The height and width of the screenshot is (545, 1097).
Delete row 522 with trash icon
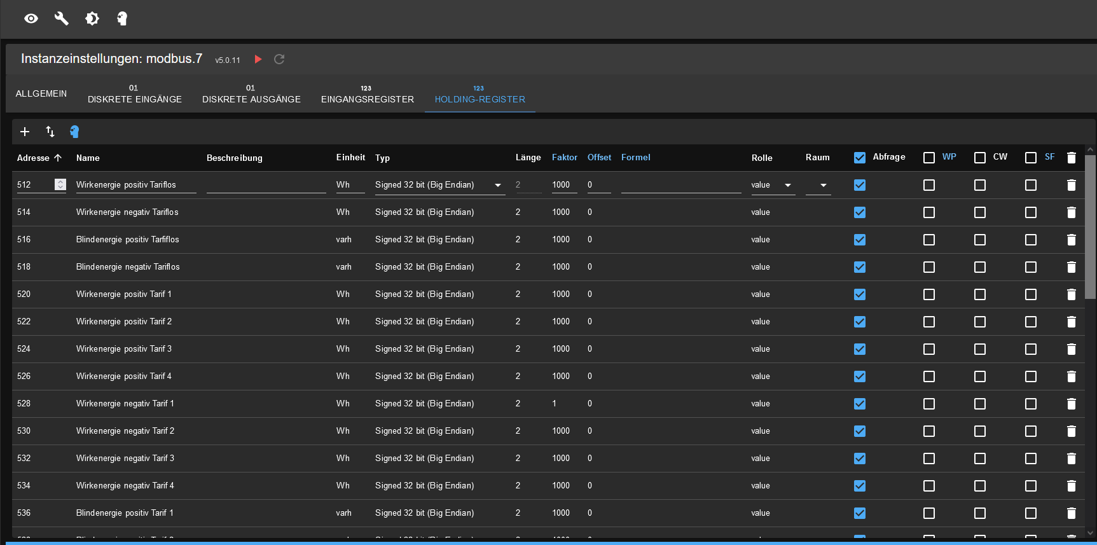point(1072,322)
